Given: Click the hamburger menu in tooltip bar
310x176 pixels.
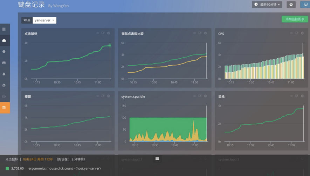Looking at the screenshot, I should pos(157,159).
